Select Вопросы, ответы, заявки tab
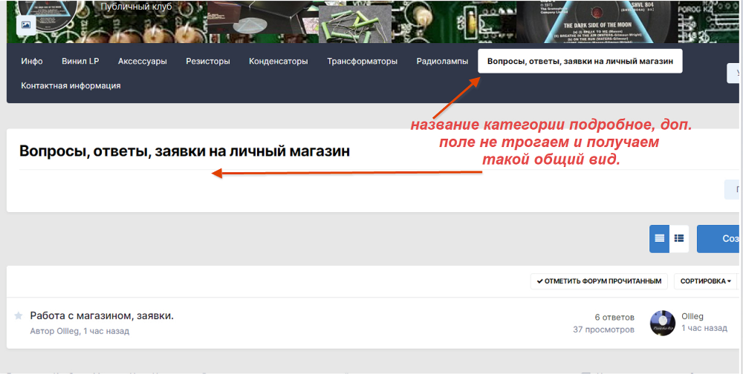Viewport: 743px width, 374px height. (x=580, y=61)
